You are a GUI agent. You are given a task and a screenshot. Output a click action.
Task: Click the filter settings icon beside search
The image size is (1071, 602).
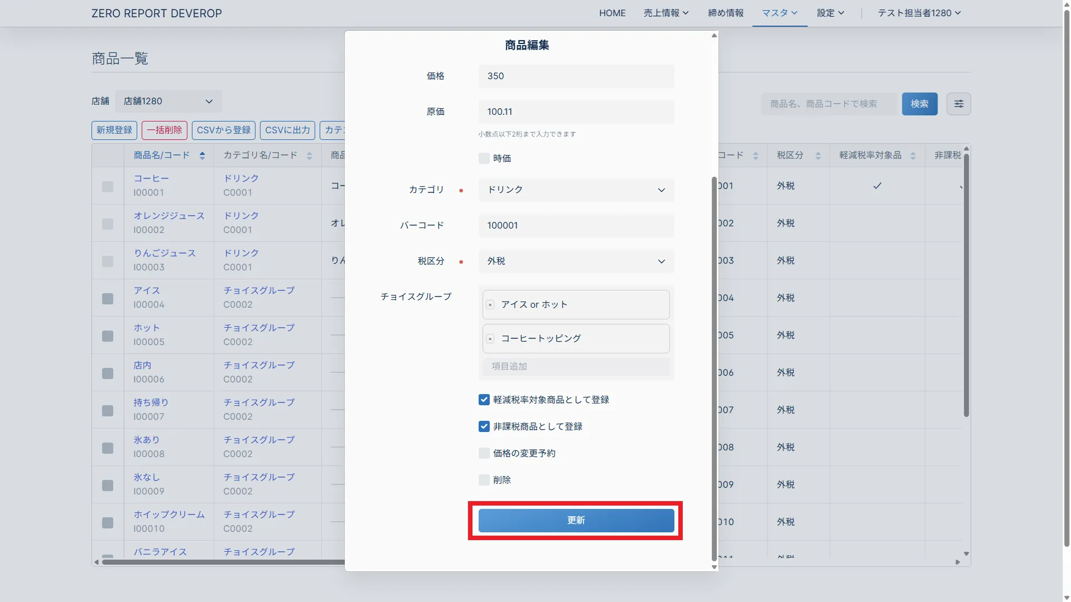[x=958, y=104]
